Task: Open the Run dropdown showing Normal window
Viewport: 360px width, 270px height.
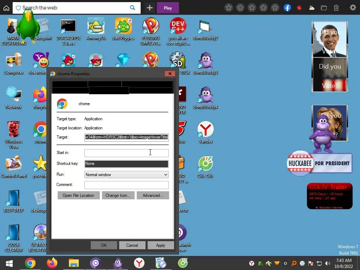Action: 126,175
